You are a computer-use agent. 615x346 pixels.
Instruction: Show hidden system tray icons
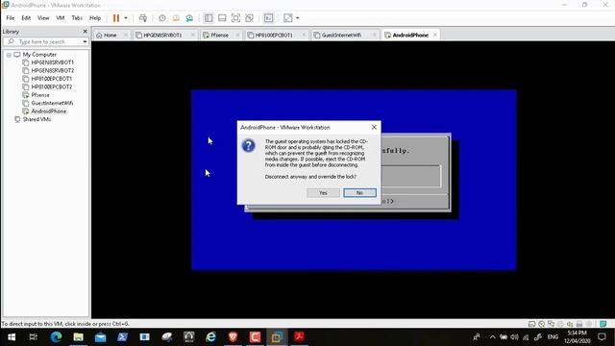pyautogui.click(x=493, y=337)
